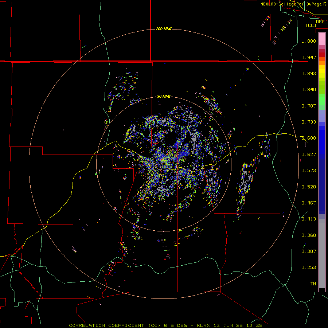Click the 0.627 legend value
The image size is (328, 328).
tap(309, 155)
